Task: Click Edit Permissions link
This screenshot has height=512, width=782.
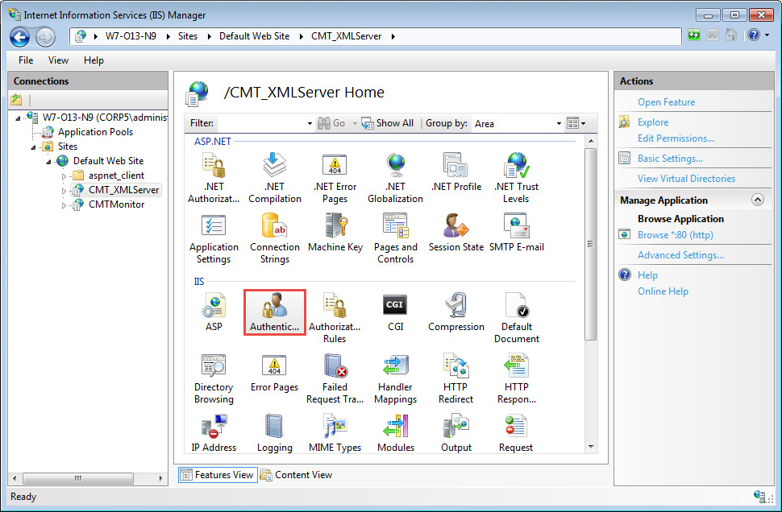Action: click(x=676, y=138)
